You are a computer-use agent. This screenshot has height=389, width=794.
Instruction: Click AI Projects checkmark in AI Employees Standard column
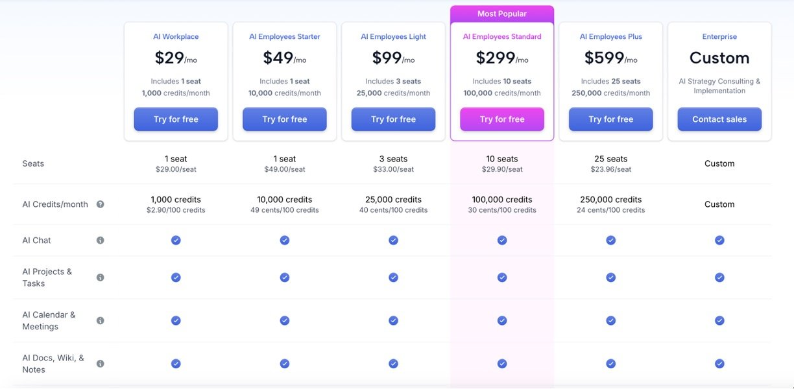(502, 277)
